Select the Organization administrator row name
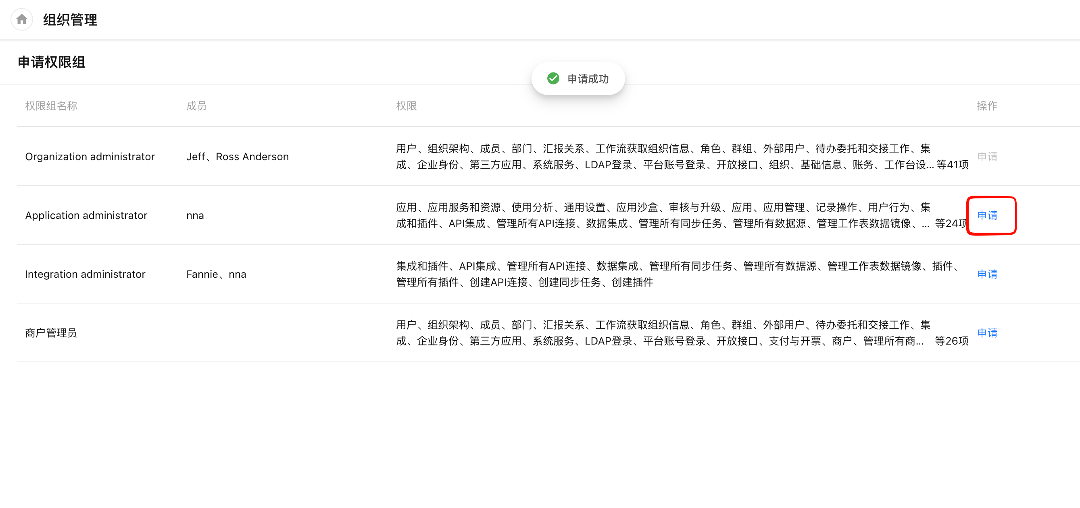This screenshot has height=508, width=1080. (90, 157)
